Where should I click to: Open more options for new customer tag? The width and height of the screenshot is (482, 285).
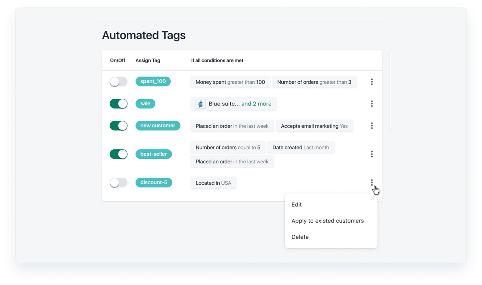tap(371, 126)
